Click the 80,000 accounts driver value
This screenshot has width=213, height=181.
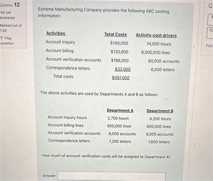click(x=164, y=61)
